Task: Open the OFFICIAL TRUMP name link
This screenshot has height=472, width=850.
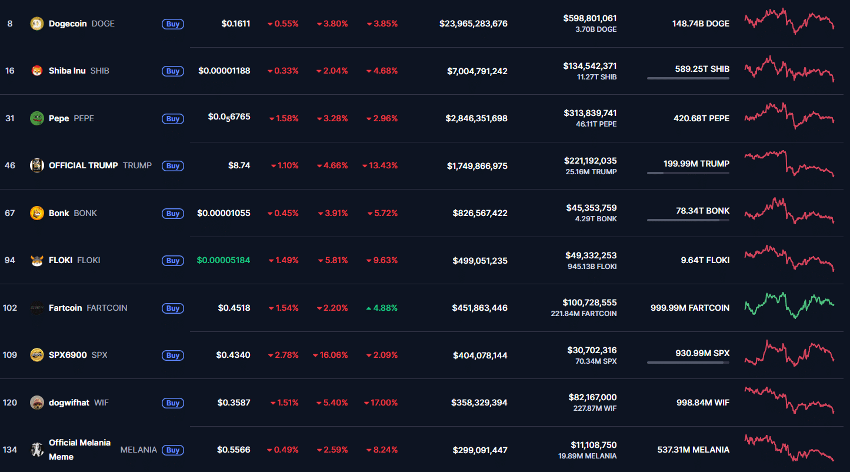Action: point(84,165)
